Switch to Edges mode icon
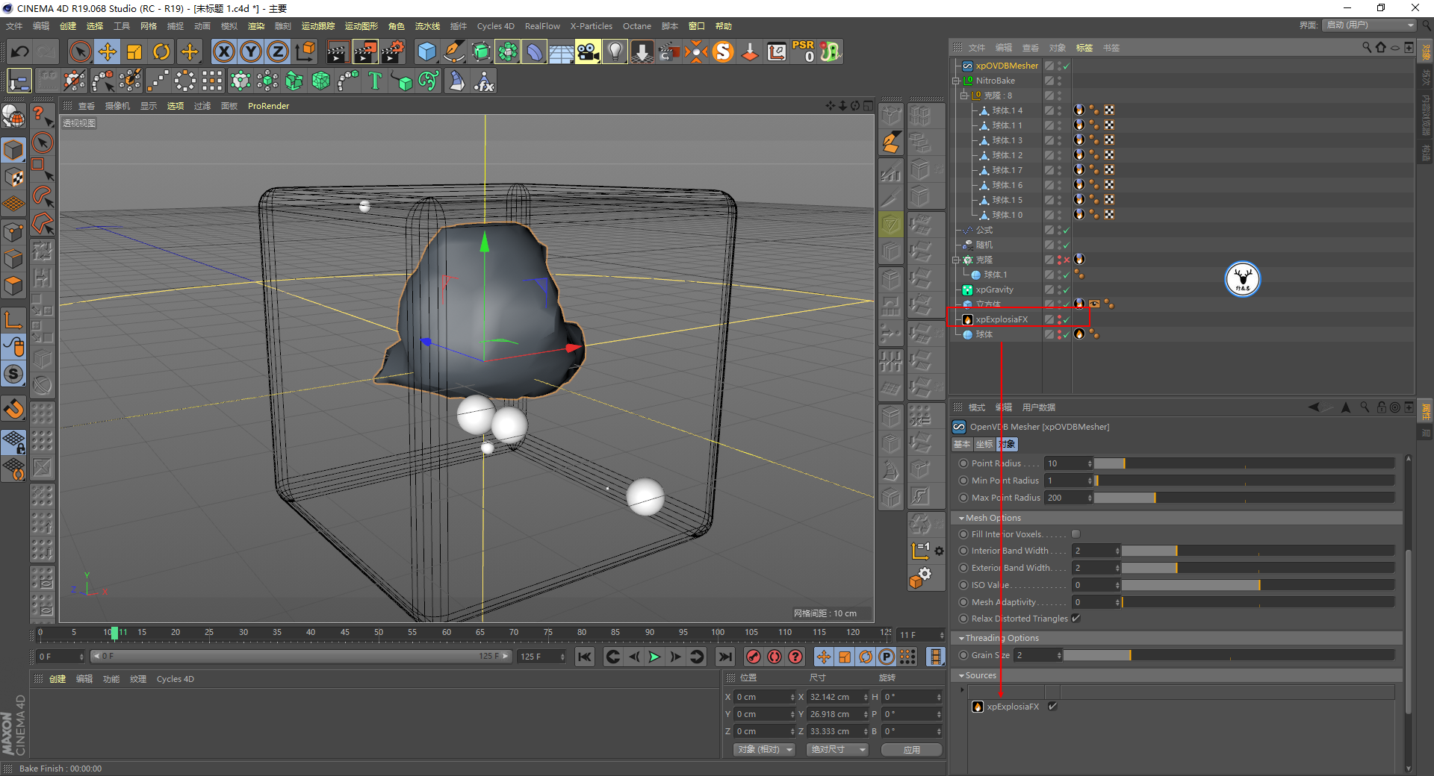 [x=13, y=259]
